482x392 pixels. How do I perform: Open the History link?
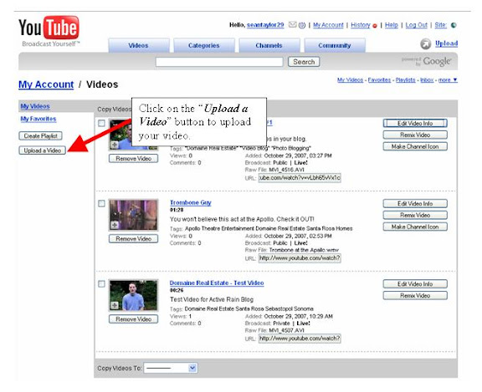(x=361, y=25)
